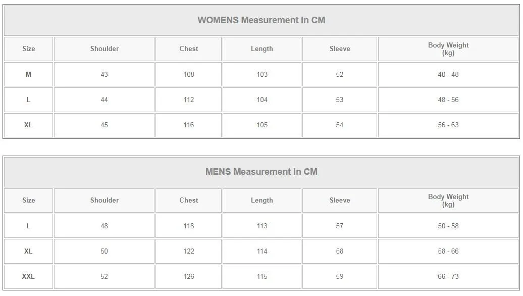The height and width of the screenshot is (296, 523).
Task: Select the women's size M row label
Action: click(x=28, y=74)
